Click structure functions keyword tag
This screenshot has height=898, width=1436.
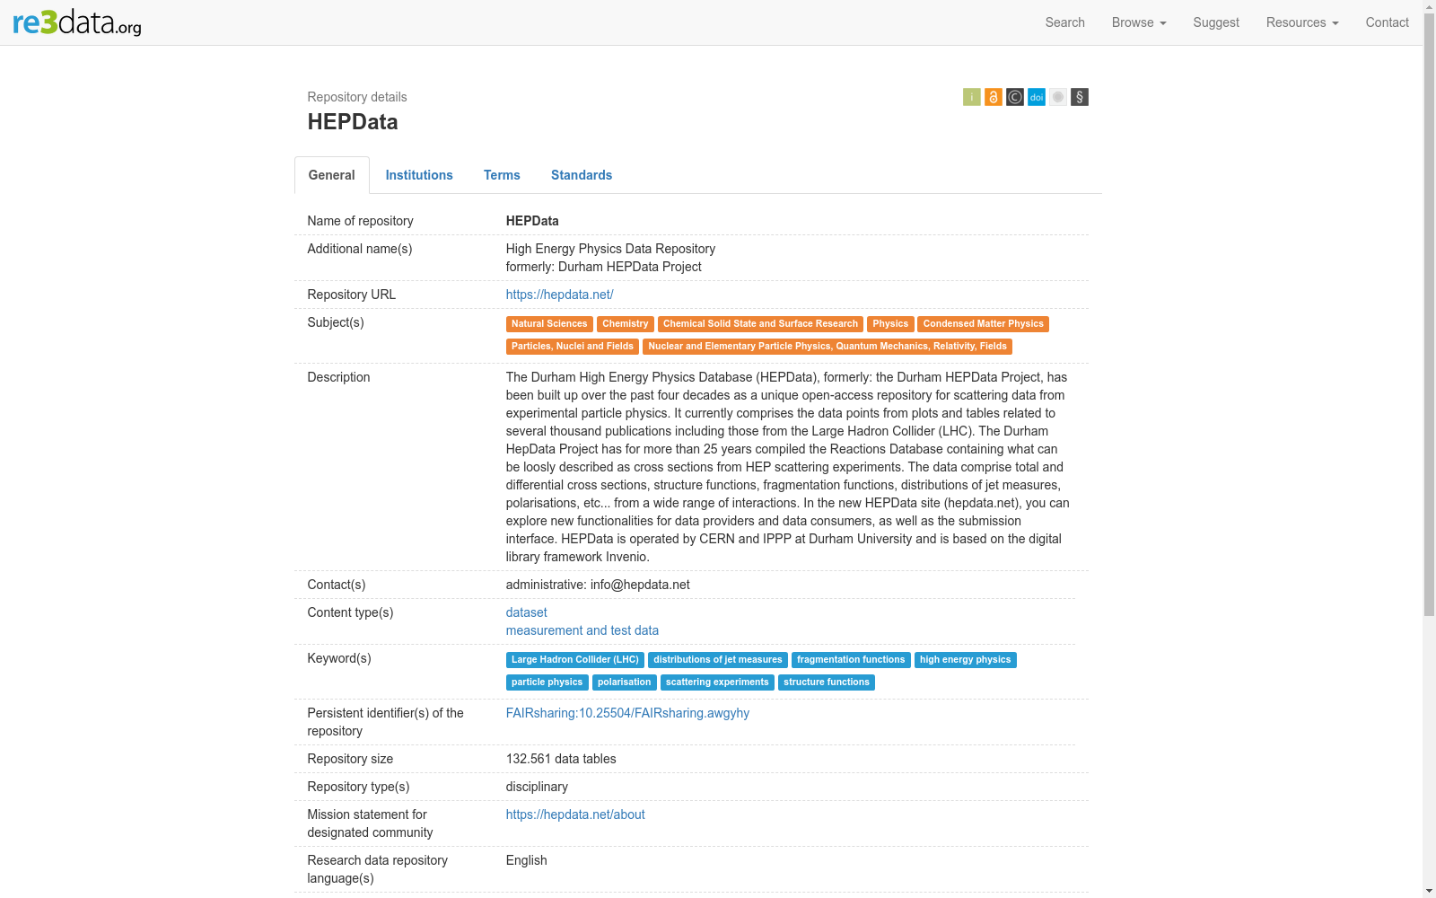[x=827, y=682]
